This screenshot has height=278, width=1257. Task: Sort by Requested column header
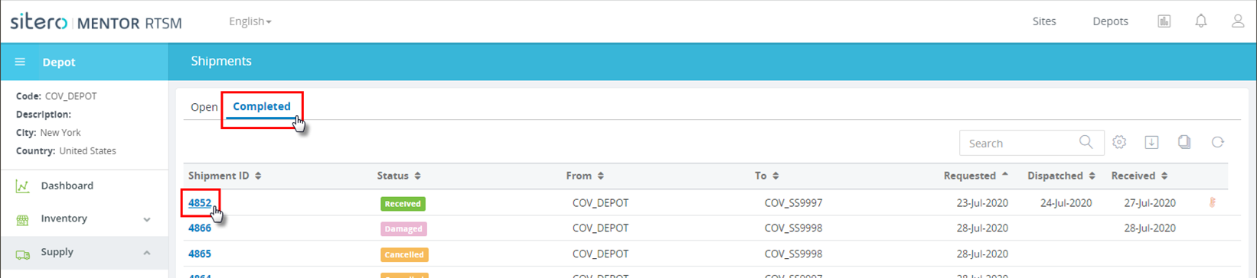pyautogui.click(x=976, y=176)
